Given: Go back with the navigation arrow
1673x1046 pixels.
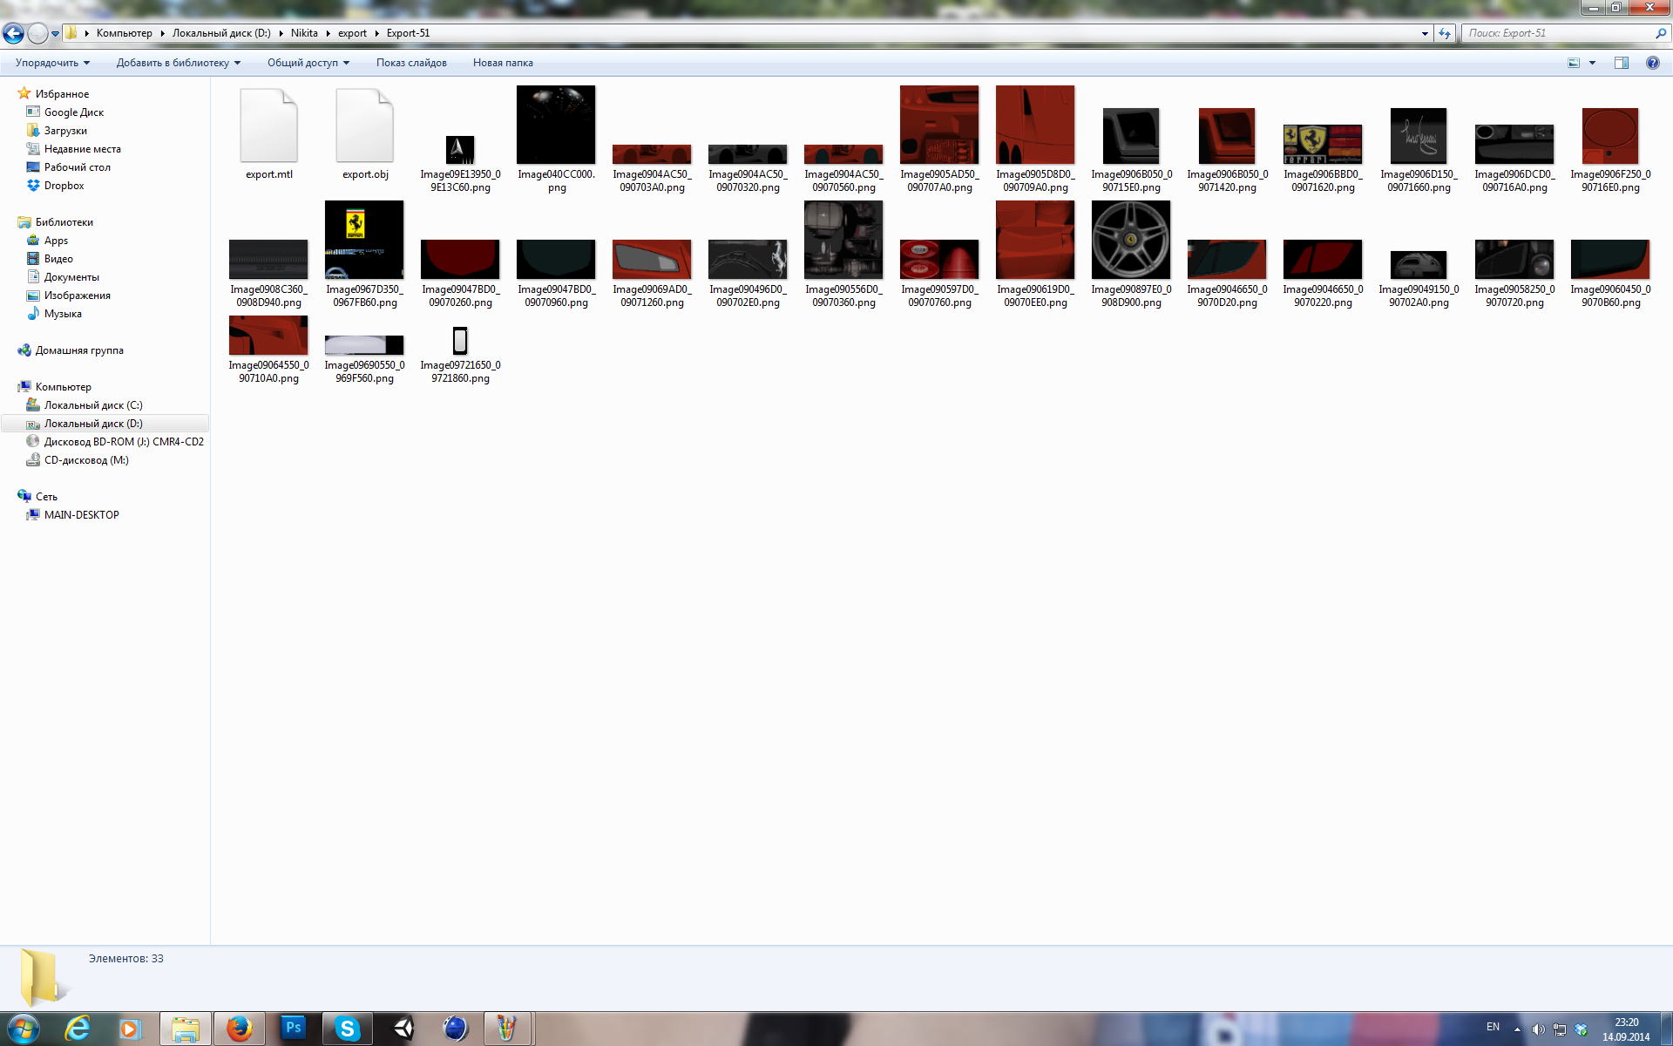Looking at the screenshot, I should click(13, 33).
